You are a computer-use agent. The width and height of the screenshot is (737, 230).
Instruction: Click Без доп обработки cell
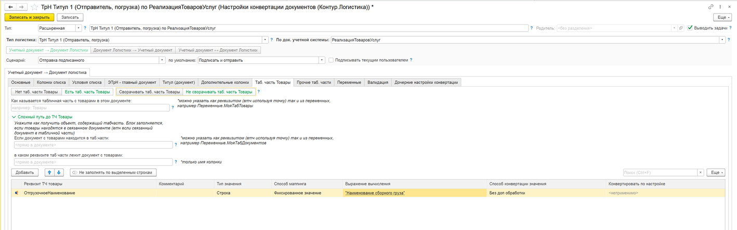tap(547, 193)
